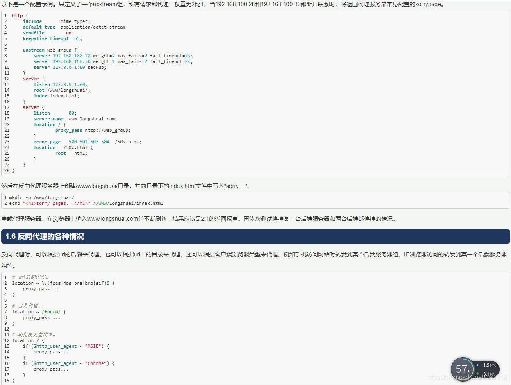
Task: Click the server 192.168.100.30 weight=1 line
Action: coord(113,61)
